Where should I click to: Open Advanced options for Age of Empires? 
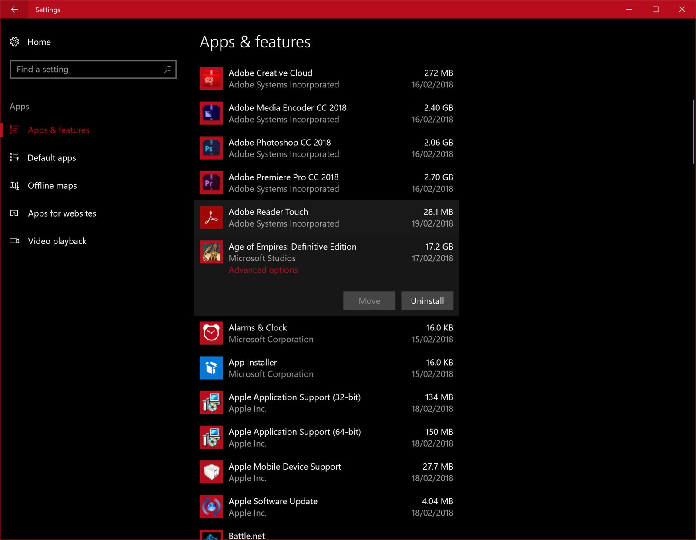click(x=263, y=270)
